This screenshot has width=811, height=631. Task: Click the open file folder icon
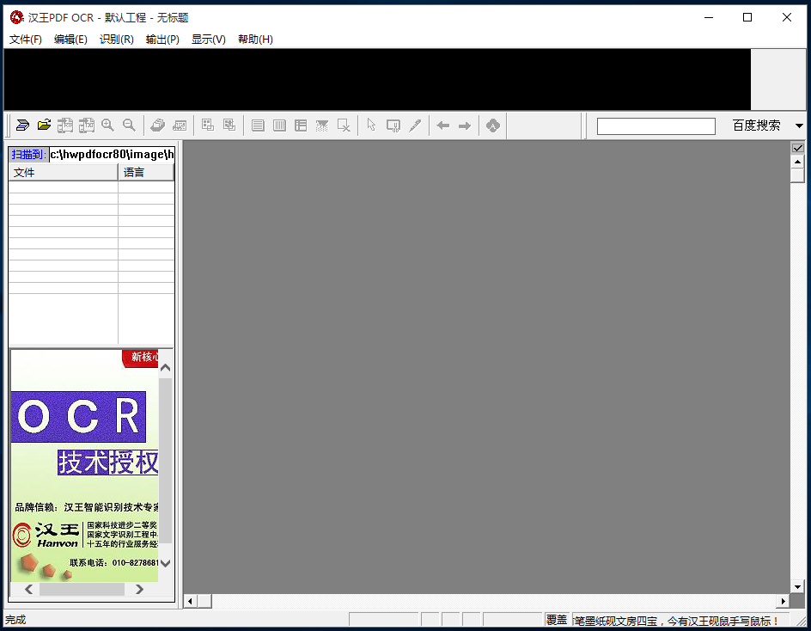44,126
